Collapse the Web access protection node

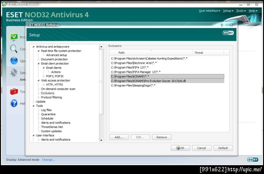click(x=38, y=80)
